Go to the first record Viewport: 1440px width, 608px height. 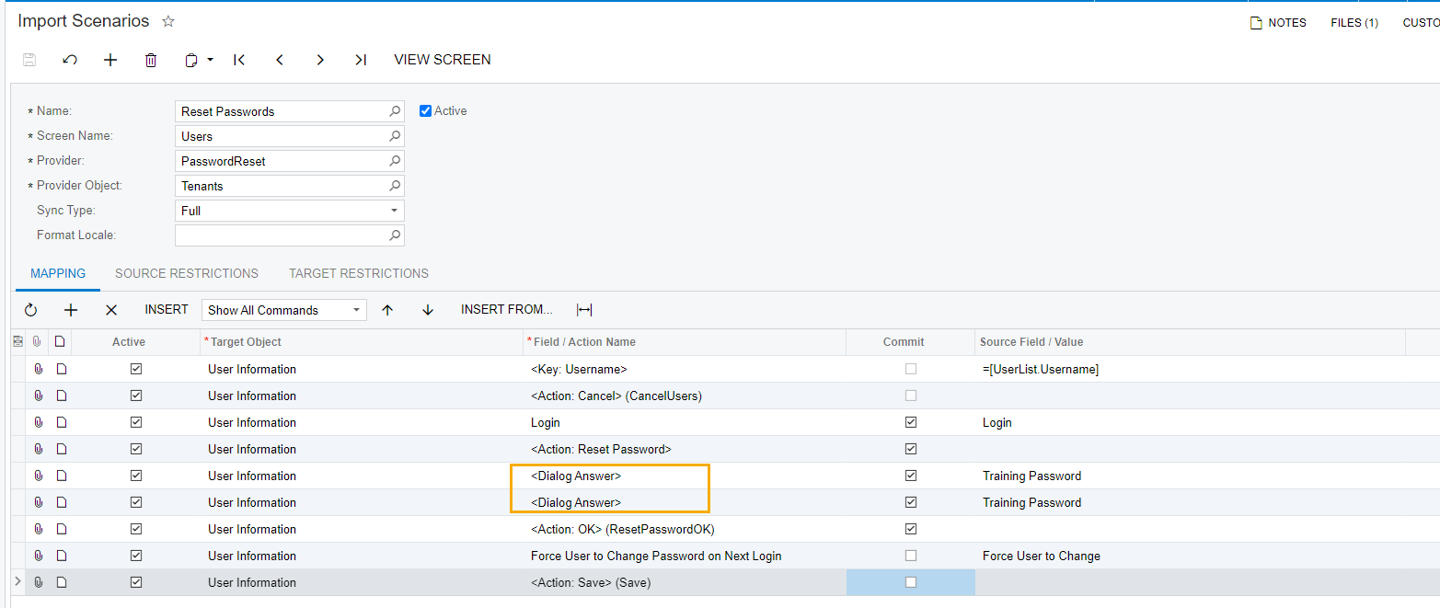[x=239, y=60]
